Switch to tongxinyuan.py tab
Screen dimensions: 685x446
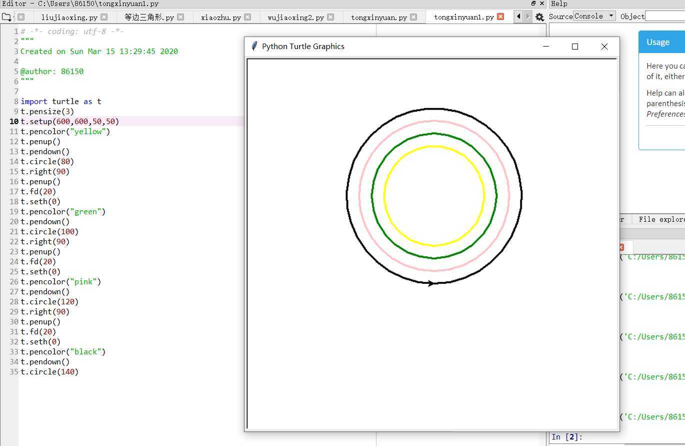pyautogui.click(x=379, y=17)
